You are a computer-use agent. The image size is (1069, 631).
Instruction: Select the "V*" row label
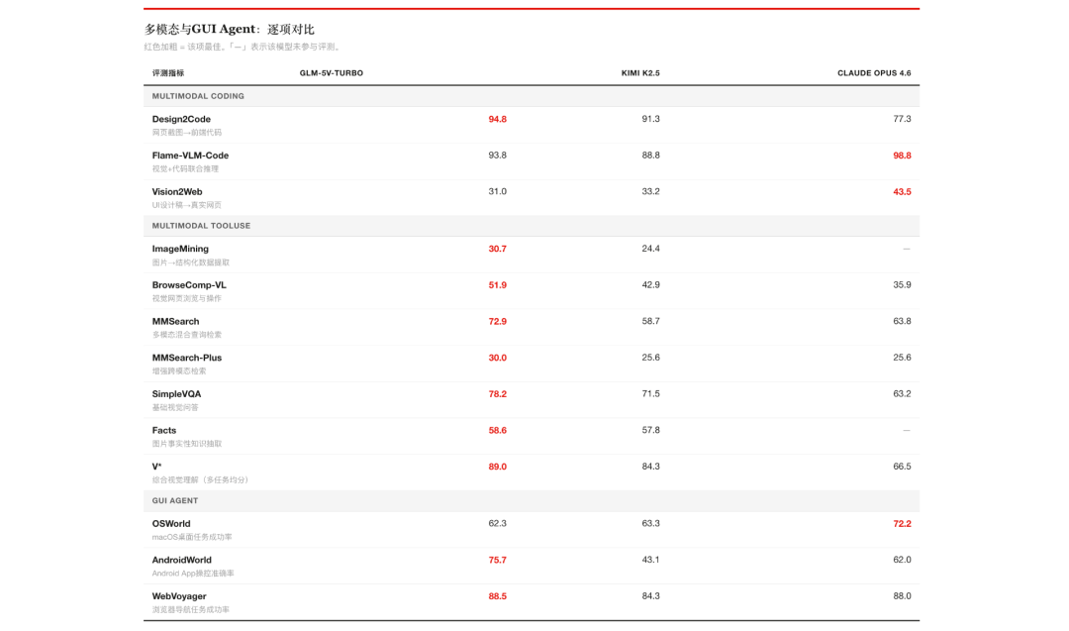tap(156, 467)
